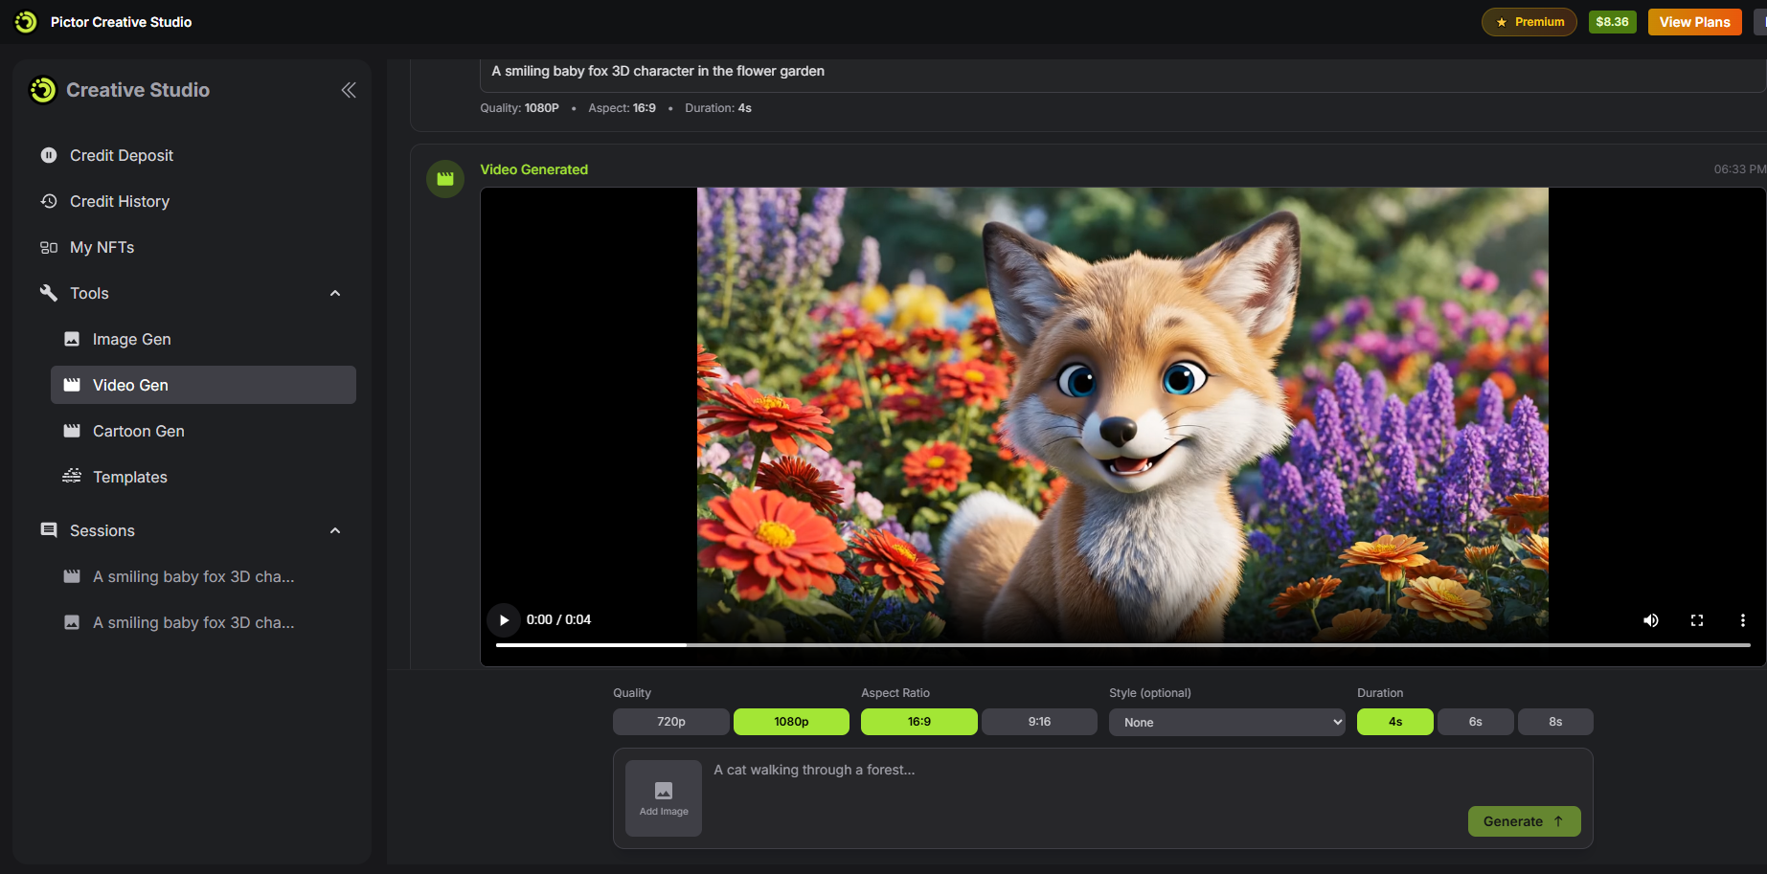
Task: Set duration to 8s
Action: (x=1554, y=722)
